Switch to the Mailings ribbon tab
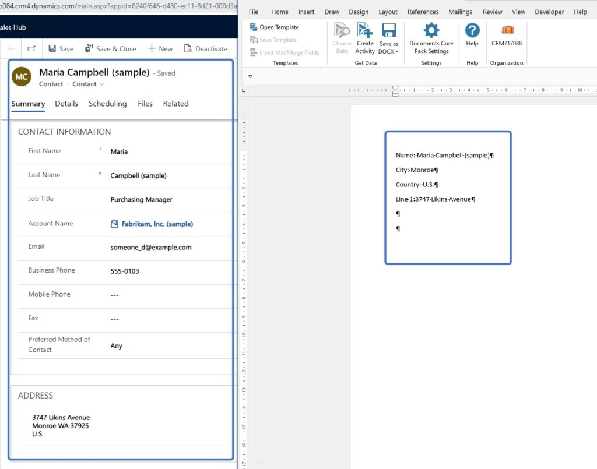 pos(460,12)
